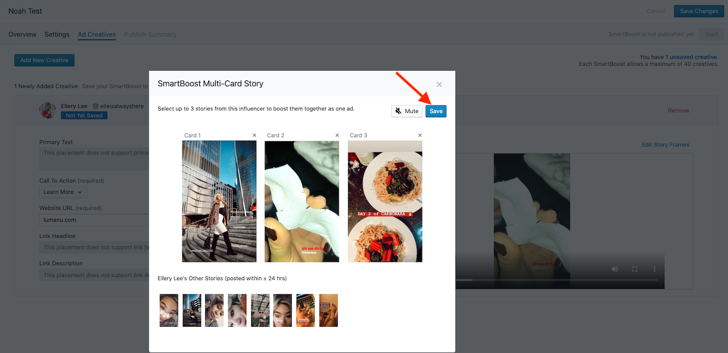The height and width of the screenshot is (353, 728).
Task: Close the SmartBoost Multi-Card Story dialog
Action: [x=439, y=84]
